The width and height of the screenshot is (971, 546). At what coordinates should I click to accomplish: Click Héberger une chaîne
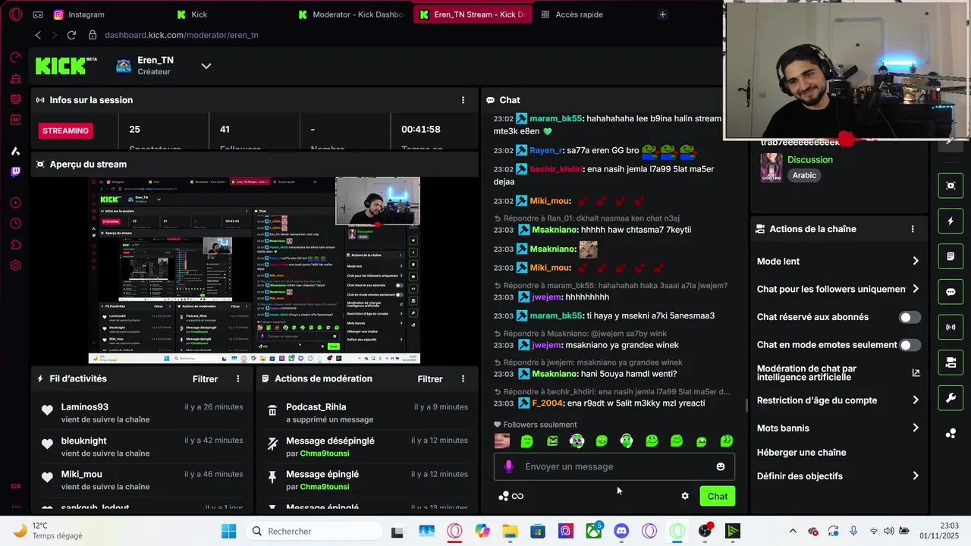801,453
